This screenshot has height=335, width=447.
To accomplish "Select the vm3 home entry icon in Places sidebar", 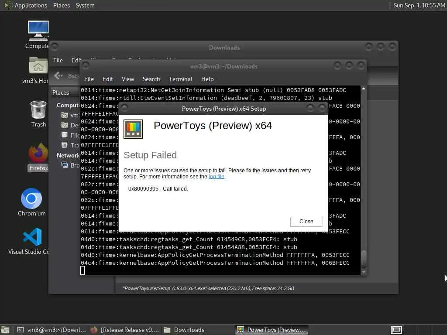I will click(x=65, y=115).
